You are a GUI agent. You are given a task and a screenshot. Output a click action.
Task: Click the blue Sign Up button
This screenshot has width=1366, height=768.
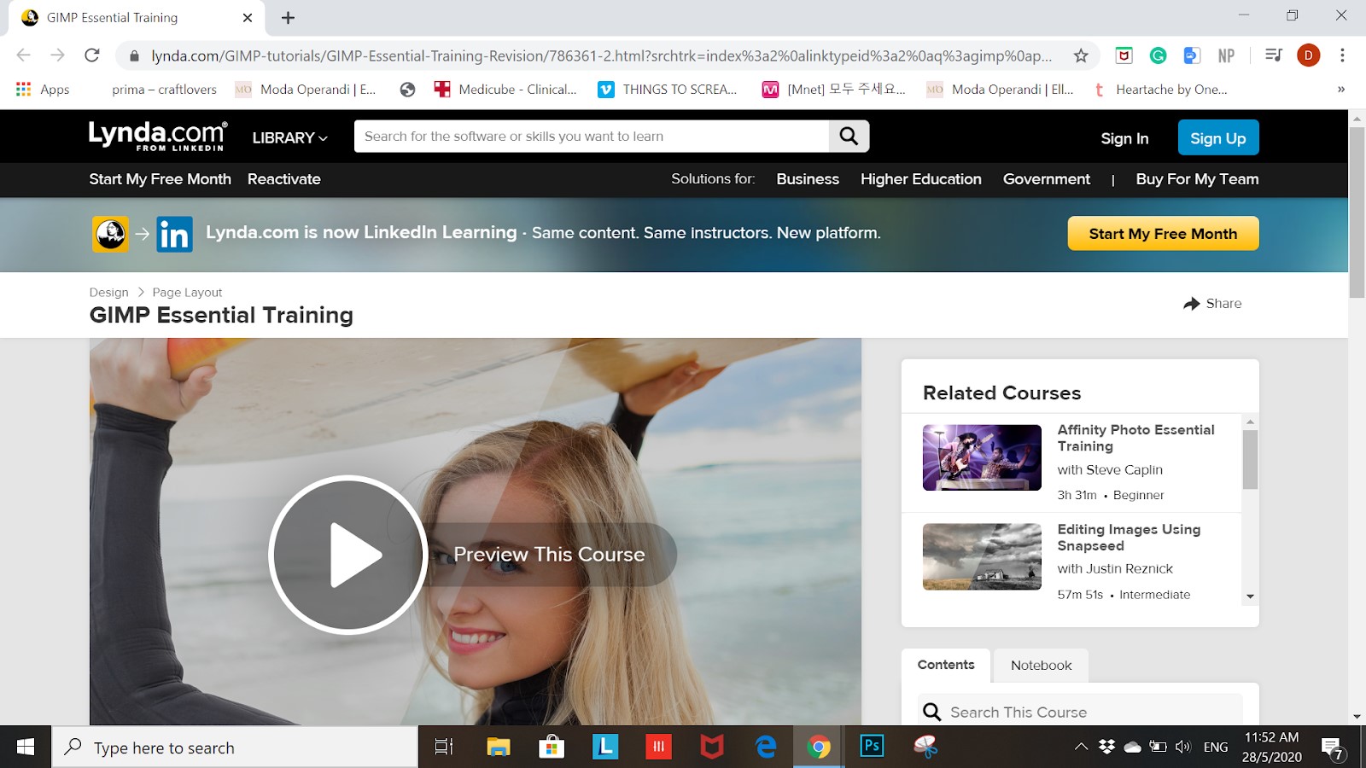[1217, 138]
